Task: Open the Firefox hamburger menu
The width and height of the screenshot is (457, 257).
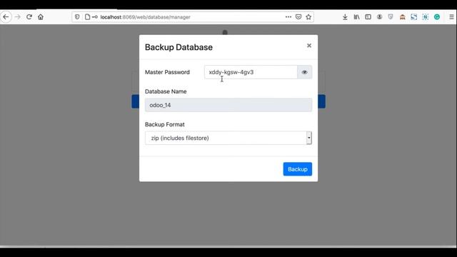Action: click(x=451, y=17)
